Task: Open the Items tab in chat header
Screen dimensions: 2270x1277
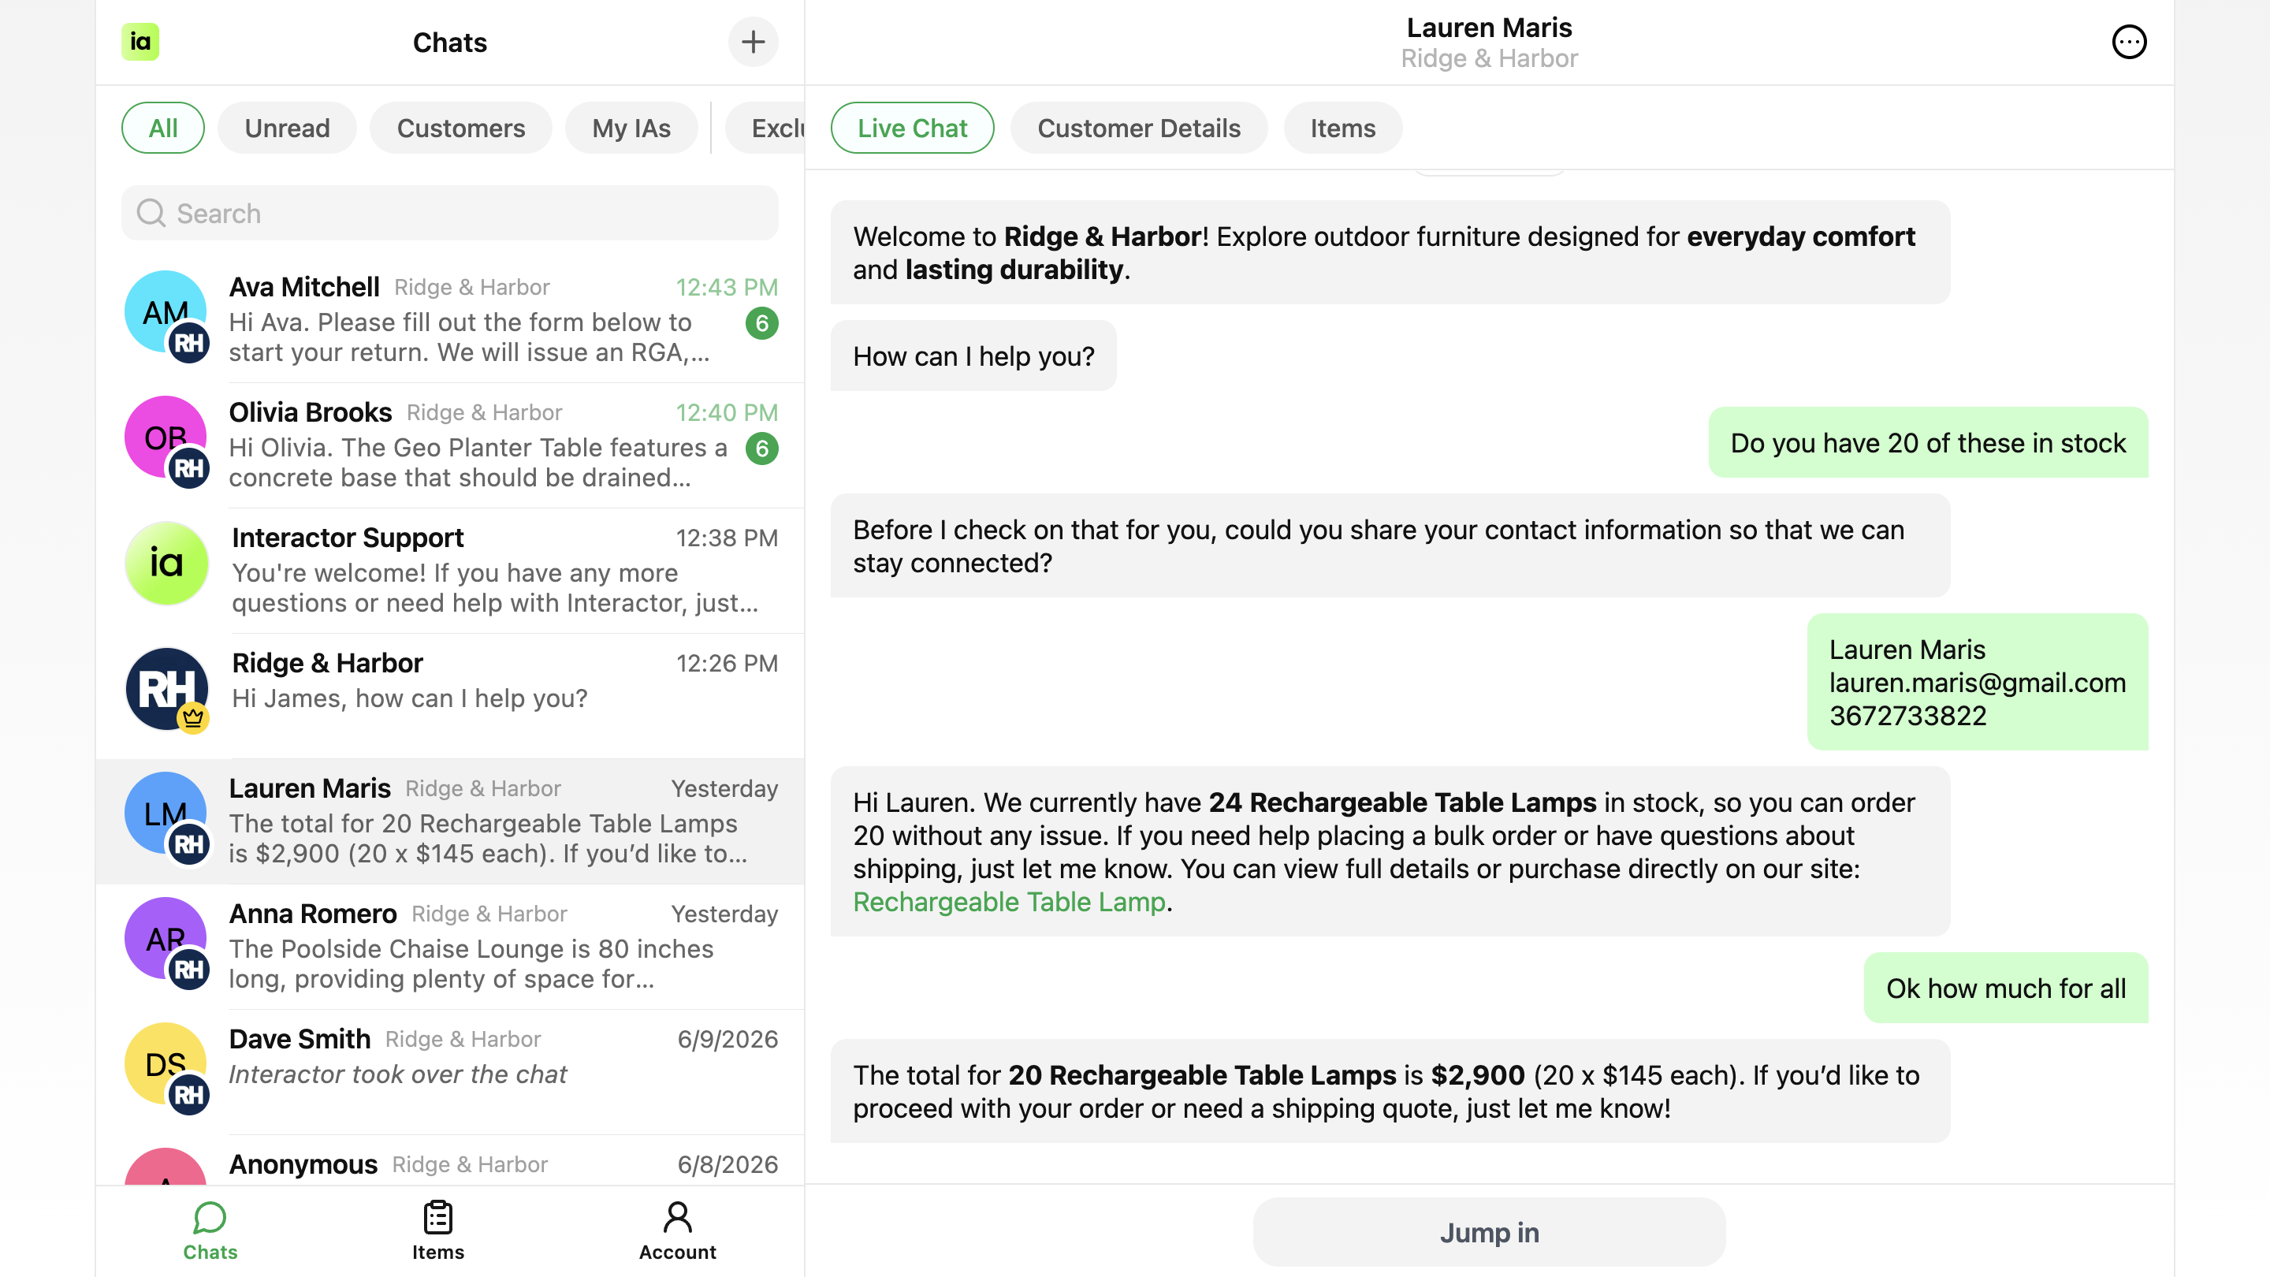Action: click(x=1342, y=128)
